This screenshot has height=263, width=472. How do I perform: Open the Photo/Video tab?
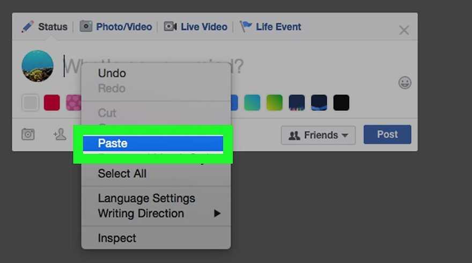(x=116, y=26)
